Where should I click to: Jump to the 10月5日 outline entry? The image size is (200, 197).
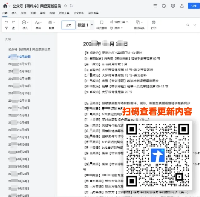tap(19, 115)
